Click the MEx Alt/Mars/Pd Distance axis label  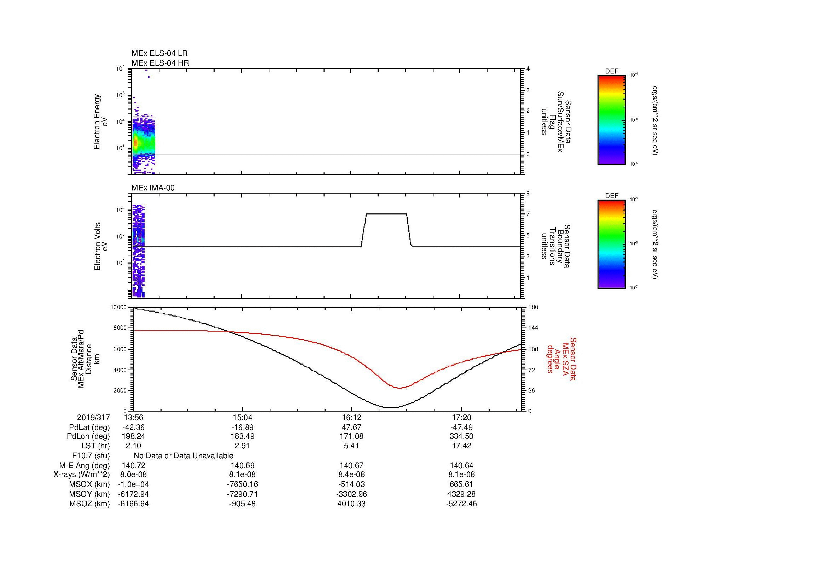pyautogui.click(x=85, y=359)
